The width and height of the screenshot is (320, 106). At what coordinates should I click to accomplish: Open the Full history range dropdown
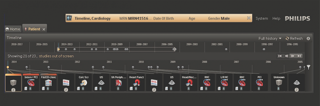pos(270,38)
